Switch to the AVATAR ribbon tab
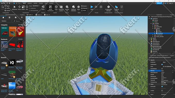Image resolution: width=175 pixels, height=98 pixels. pyautogui.click(x=35, y=3)
